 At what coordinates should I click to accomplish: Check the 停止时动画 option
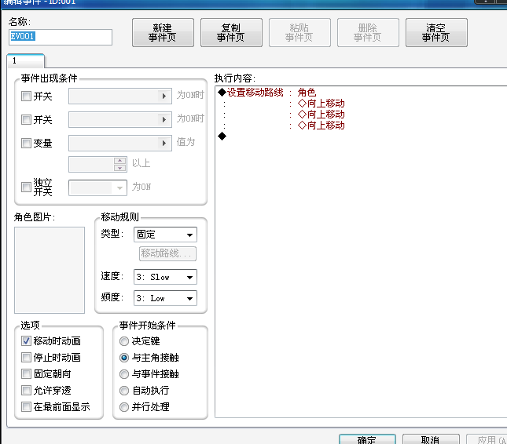[26, 358]
